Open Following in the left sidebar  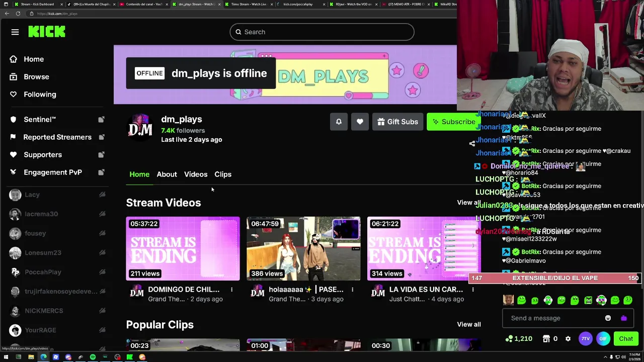tap(40, 95)
